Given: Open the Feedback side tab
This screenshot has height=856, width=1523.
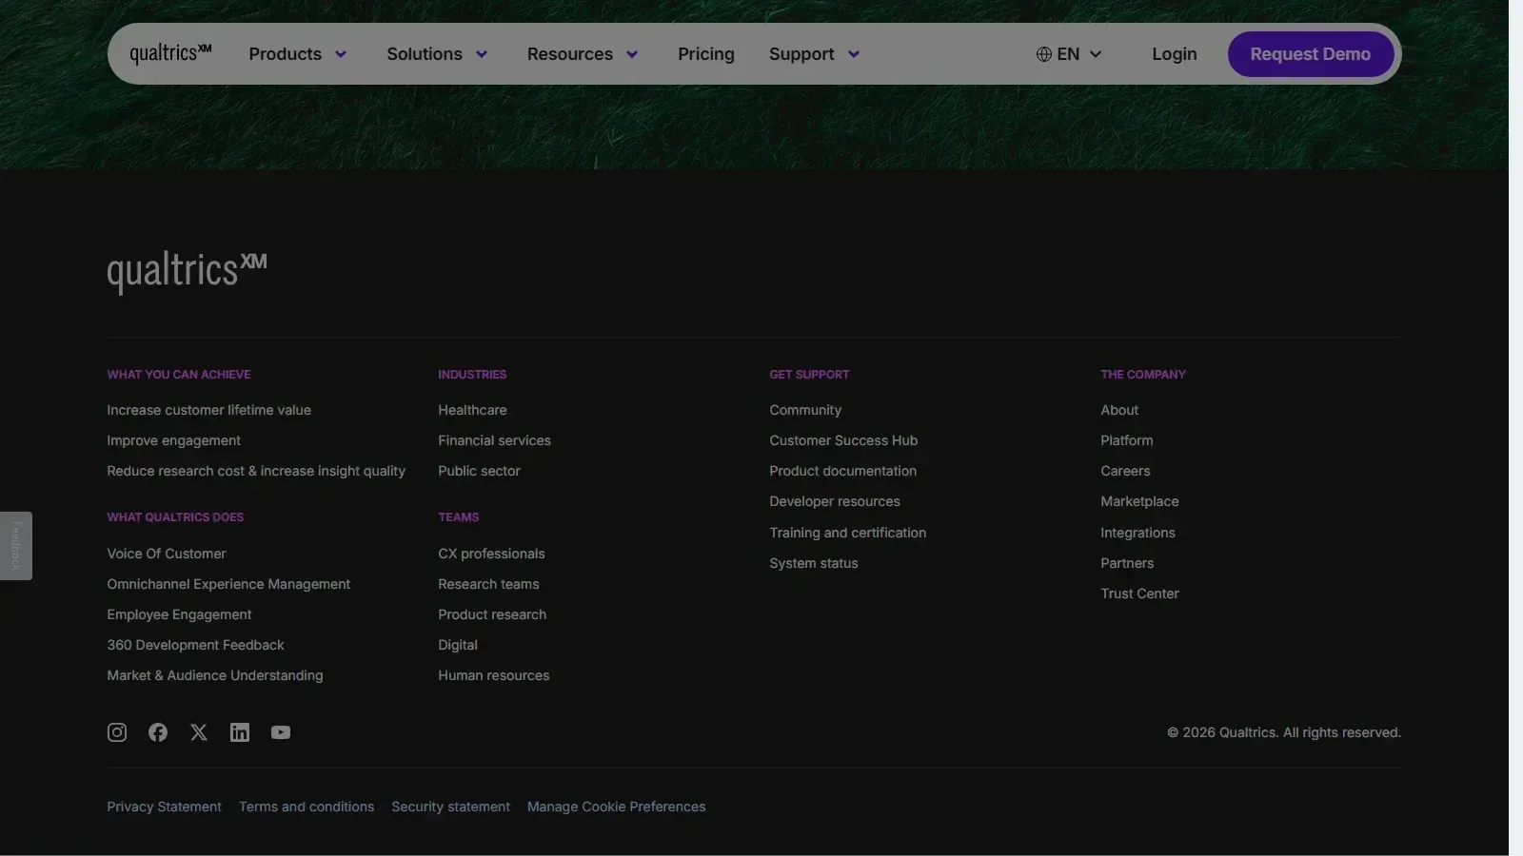Looking at the screenshot, I should [x=16, y=546].
